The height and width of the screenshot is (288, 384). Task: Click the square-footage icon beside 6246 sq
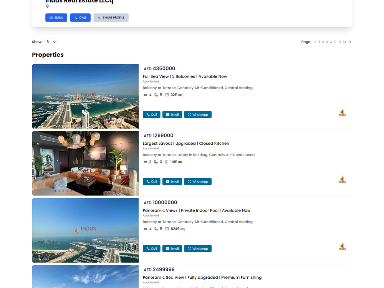[167, 228]
